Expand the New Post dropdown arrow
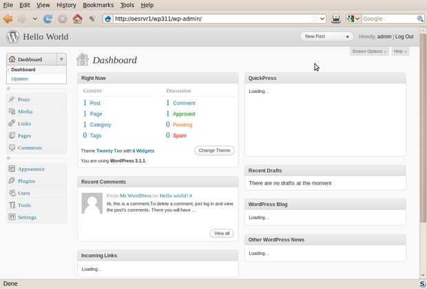Image resolution: width=427 pixels, height=289 pixels. (347, 36)
